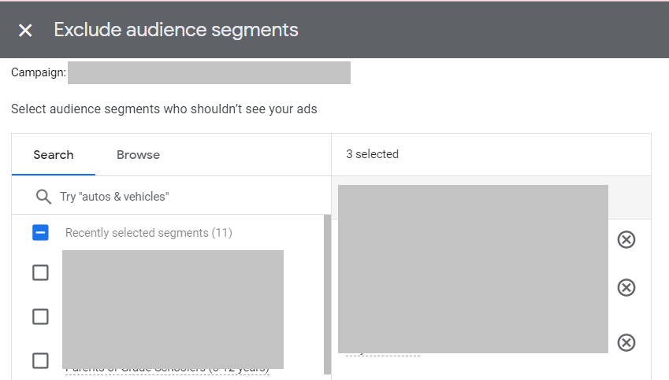This screenshot has width=669, height=380.
Task: Check the first segment checkbox in list
Action: click(x=40, y=272)
